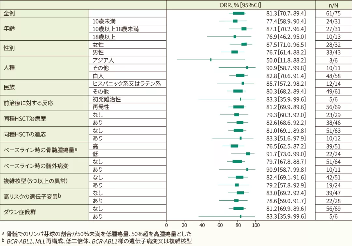Click the ORR、%[95%CI] column header

point(241,5)
